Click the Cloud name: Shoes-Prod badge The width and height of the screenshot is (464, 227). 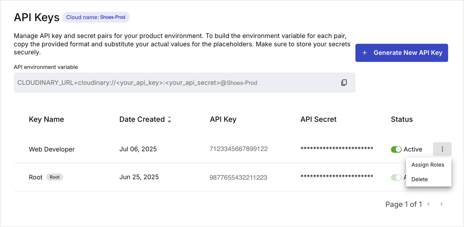point(96,17)
